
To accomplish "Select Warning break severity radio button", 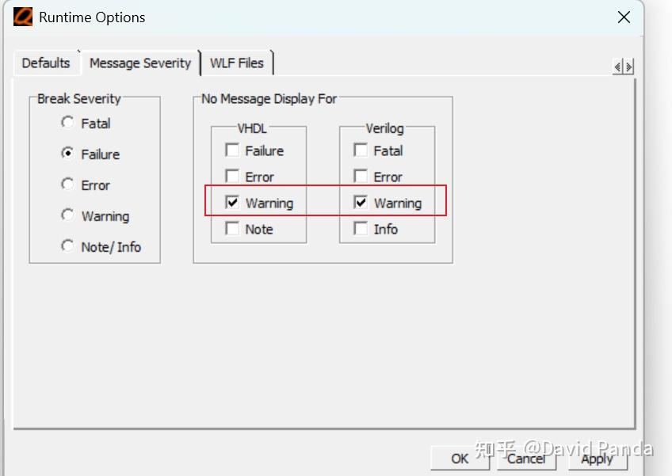I will [x=67, y=215].
